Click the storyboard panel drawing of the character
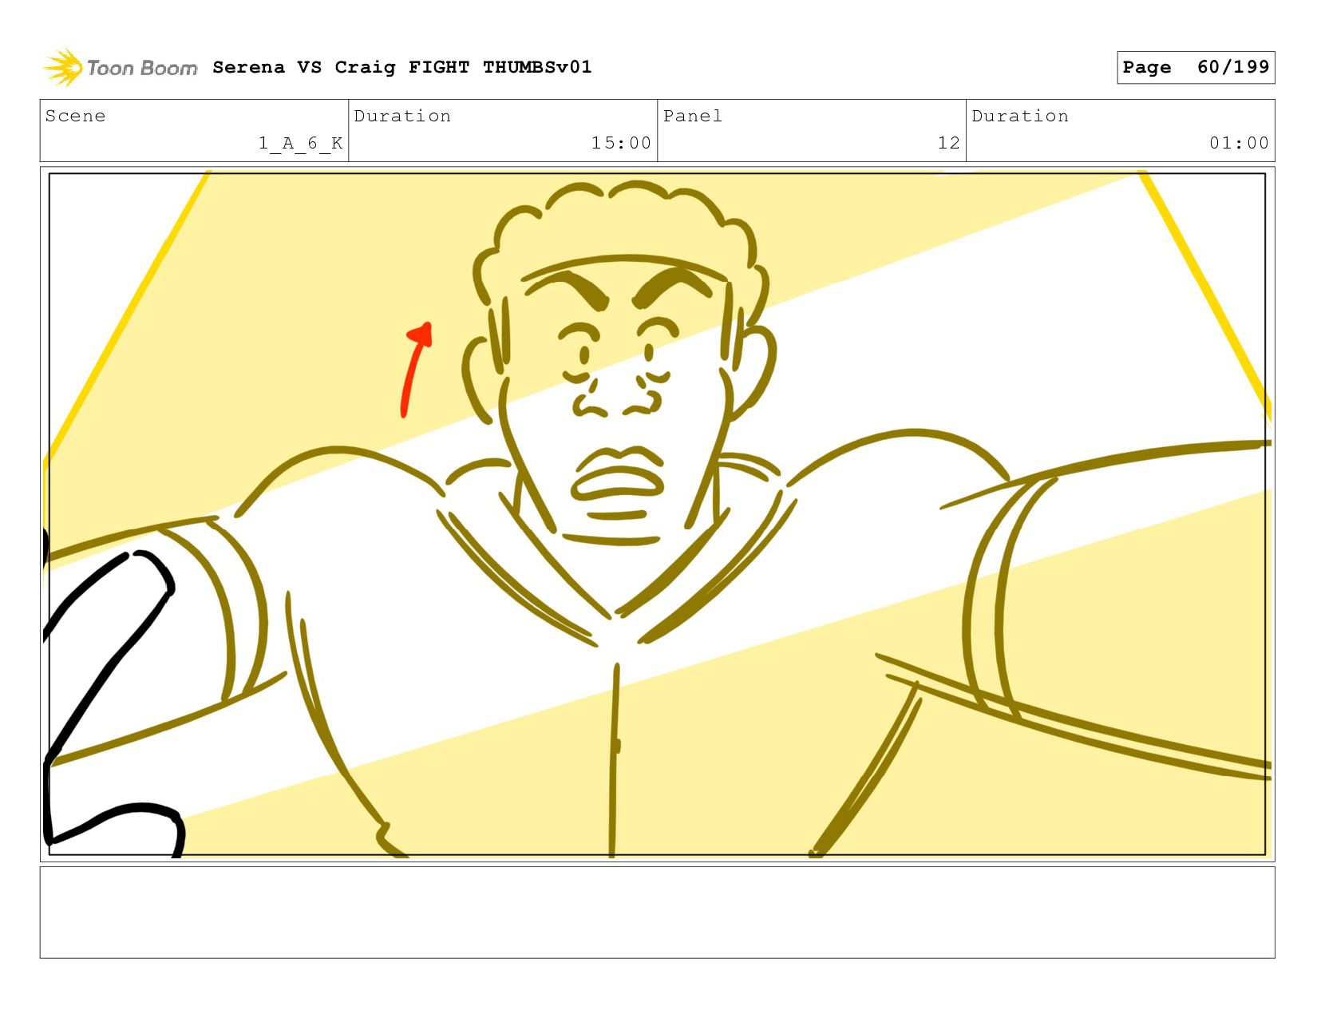Viewport: 1317px width, 1018px height. click(x=657, y=514)
